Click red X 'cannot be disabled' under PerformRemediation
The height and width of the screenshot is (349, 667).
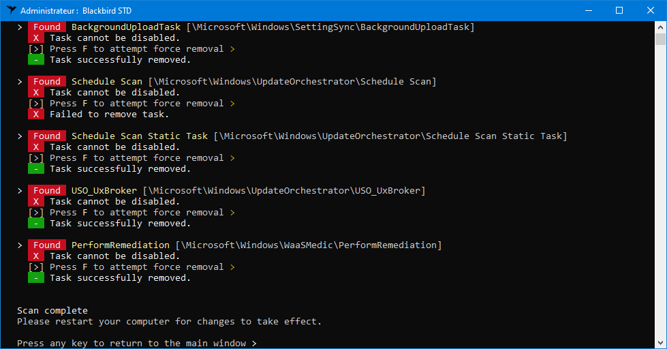click(36, 256)
